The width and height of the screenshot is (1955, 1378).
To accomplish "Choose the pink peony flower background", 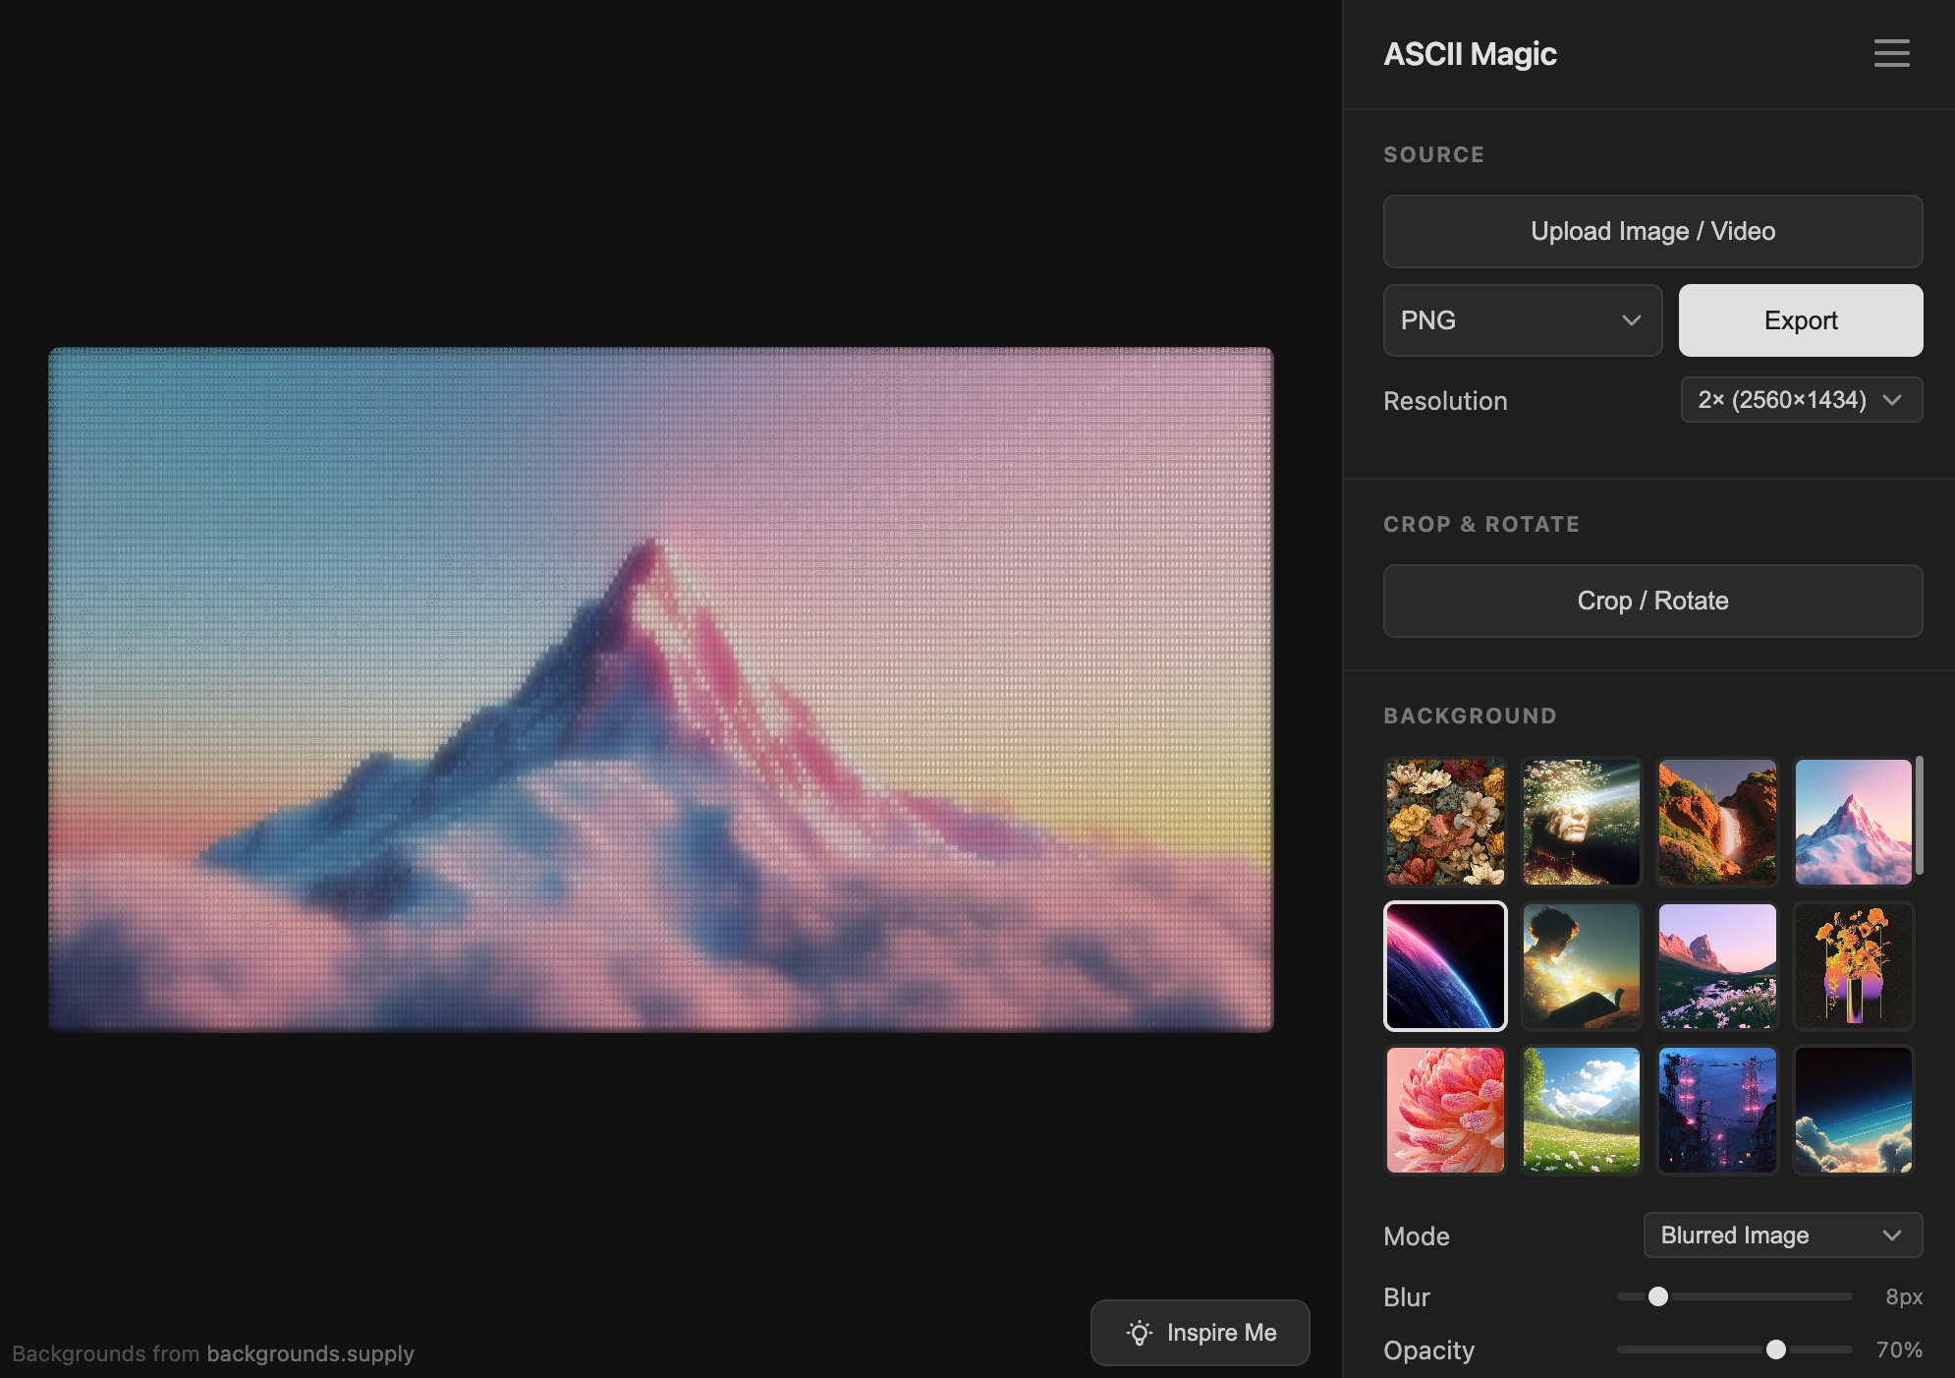I will 1445,1110.
